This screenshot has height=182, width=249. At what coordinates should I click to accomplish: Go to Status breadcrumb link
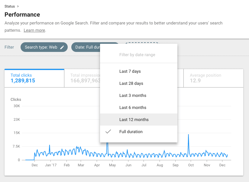[10, 6]
